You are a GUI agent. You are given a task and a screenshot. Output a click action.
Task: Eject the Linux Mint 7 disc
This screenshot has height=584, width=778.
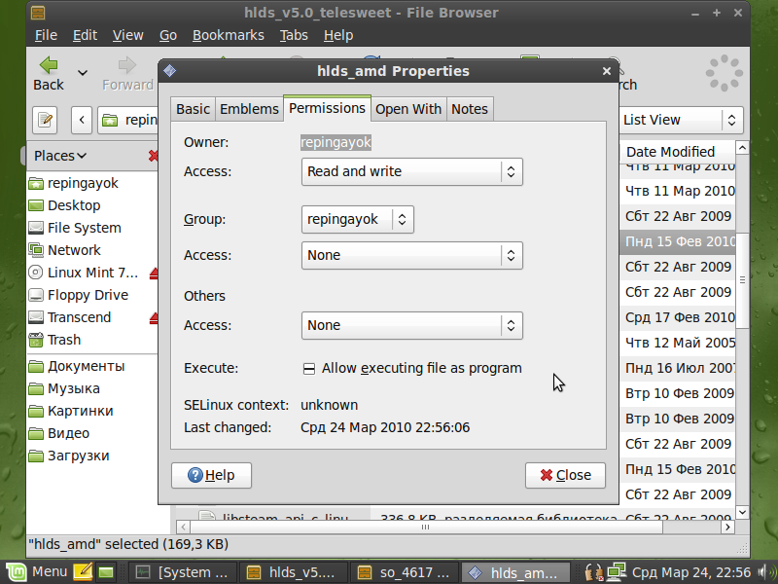pyautogui.click(x=154, y=274)
